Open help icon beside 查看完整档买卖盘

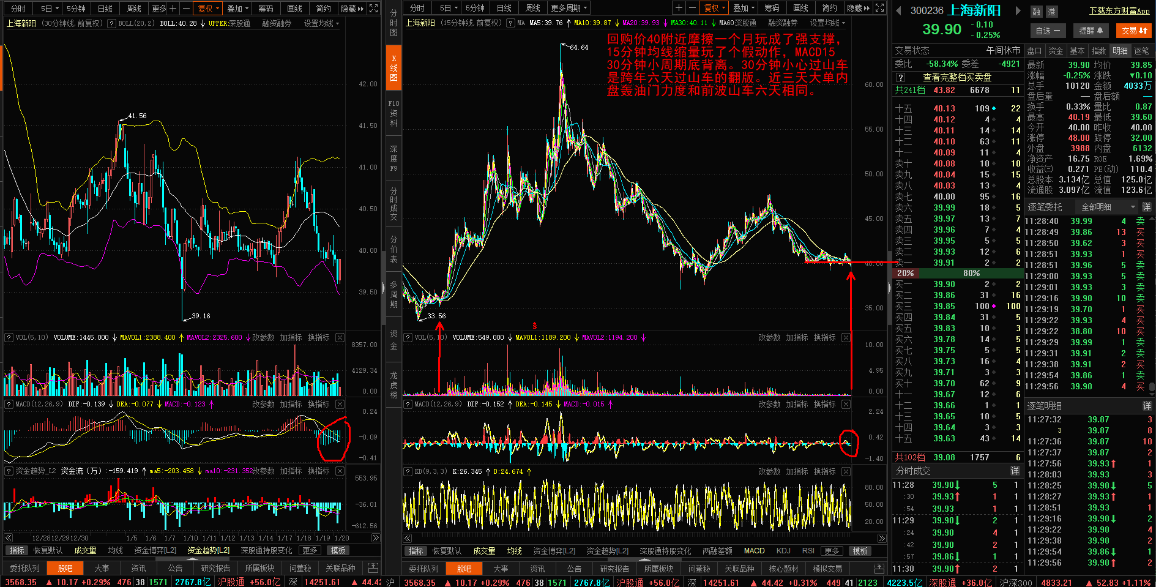(901, 78)
